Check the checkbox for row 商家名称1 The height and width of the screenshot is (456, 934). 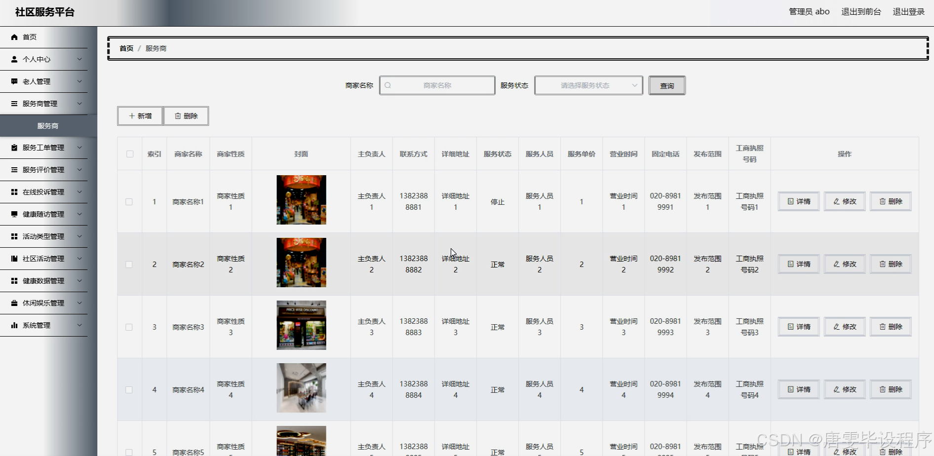[129, 202]
